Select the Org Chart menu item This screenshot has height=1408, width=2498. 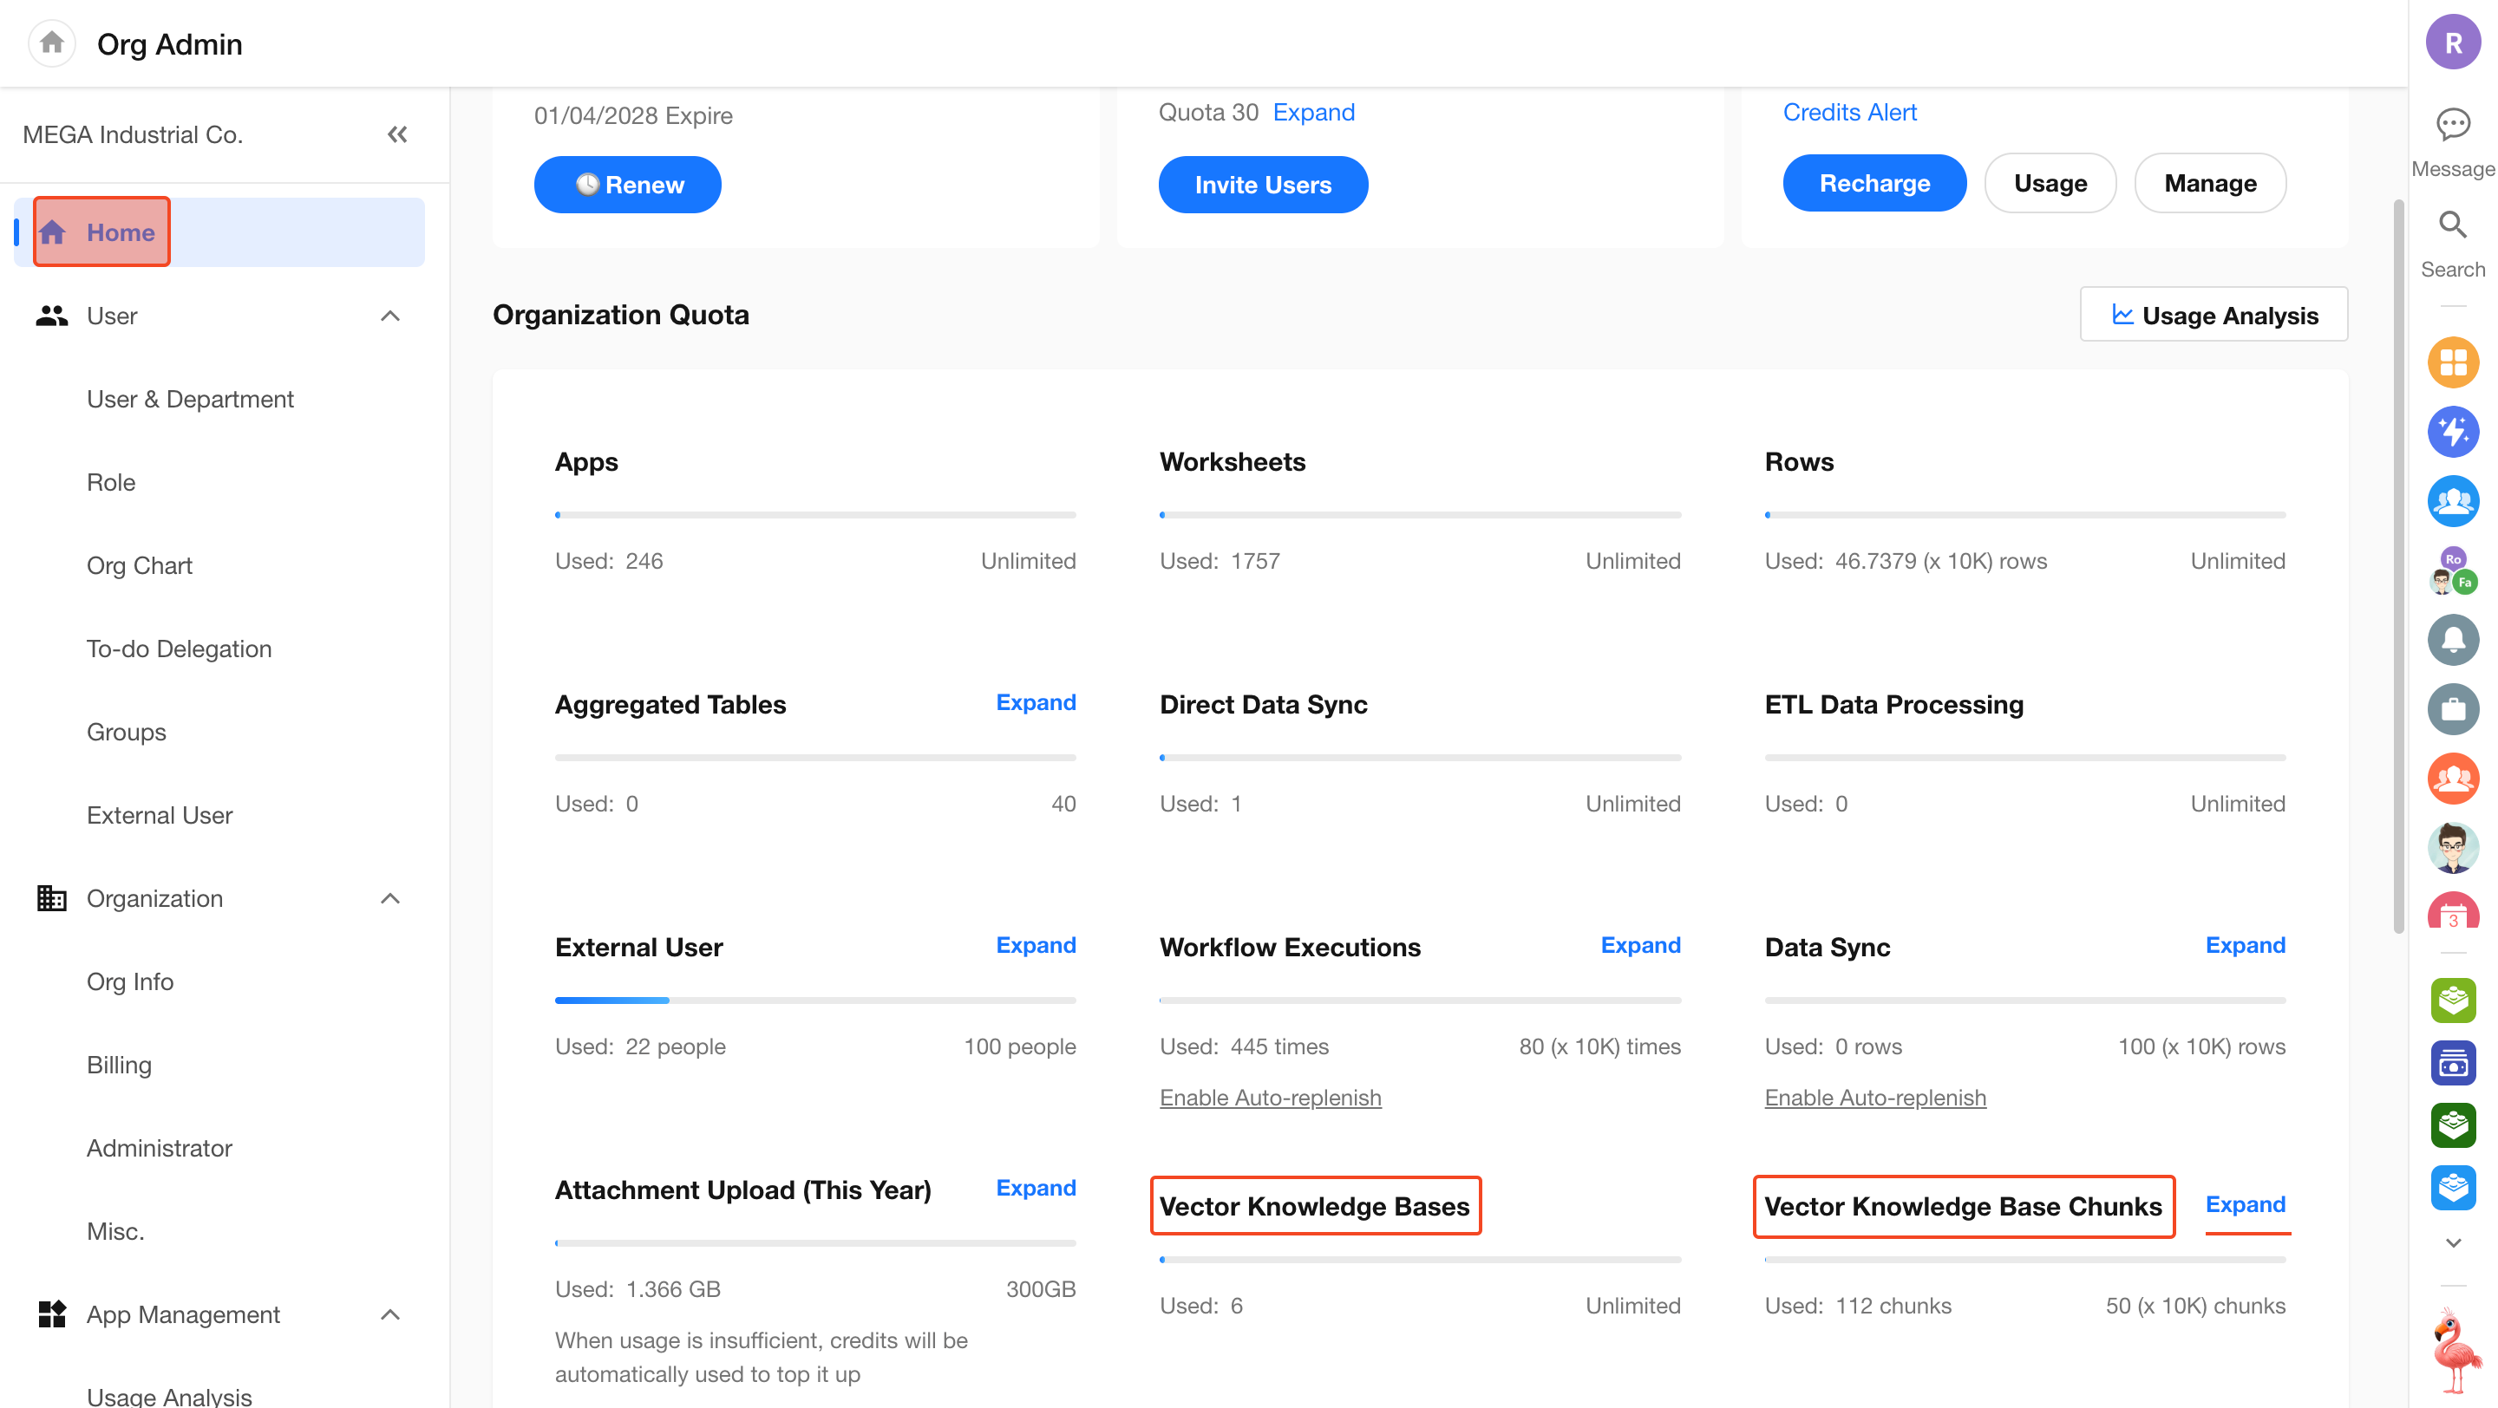pos(139,565)
